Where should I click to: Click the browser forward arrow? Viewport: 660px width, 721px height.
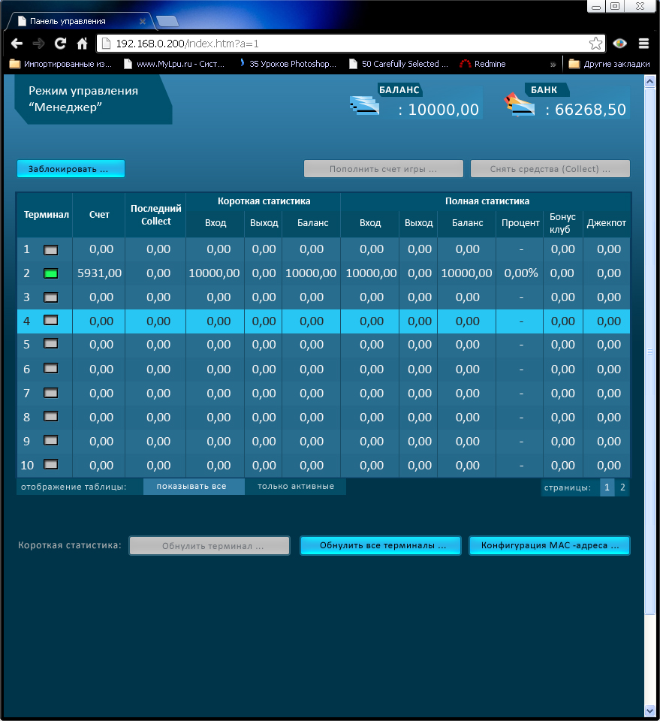pos(38,44)
